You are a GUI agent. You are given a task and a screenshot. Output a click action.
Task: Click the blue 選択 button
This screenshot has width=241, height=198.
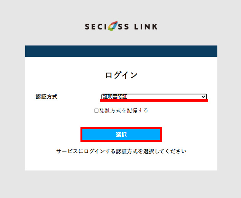pyautogui.click(x=121, y=135)
